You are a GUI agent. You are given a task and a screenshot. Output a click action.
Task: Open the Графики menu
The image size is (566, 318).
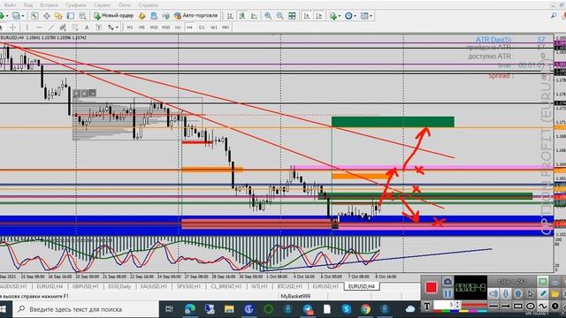pos(76,5)
